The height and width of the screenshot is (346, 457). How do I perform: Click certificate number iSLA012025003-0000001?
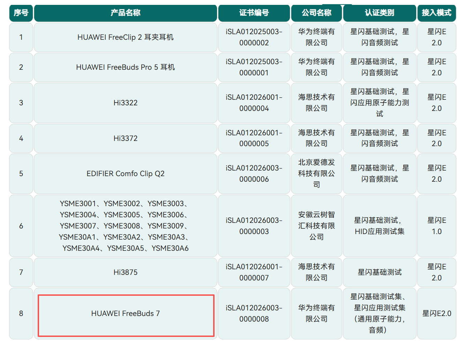pyautogui.click(x=254, y=67)
